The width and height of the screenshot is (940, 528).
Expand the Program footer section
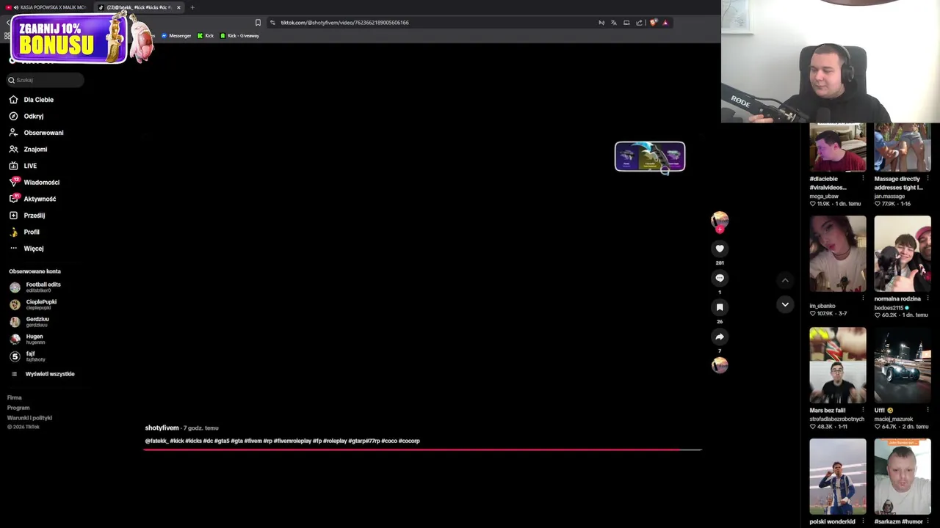pyautogui.click(x=18, y=408)
